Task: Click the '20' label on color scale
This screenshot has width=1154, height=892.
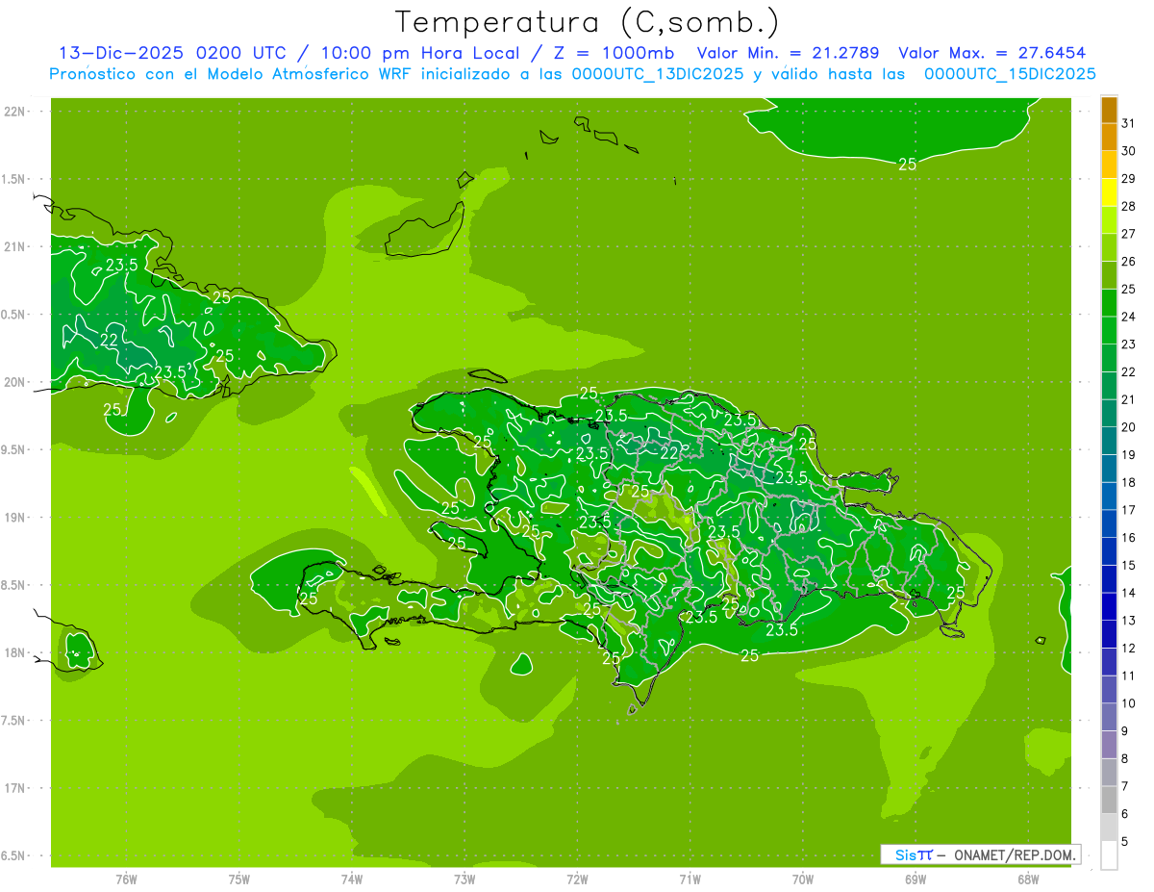Action: (x=1128, y=427)
